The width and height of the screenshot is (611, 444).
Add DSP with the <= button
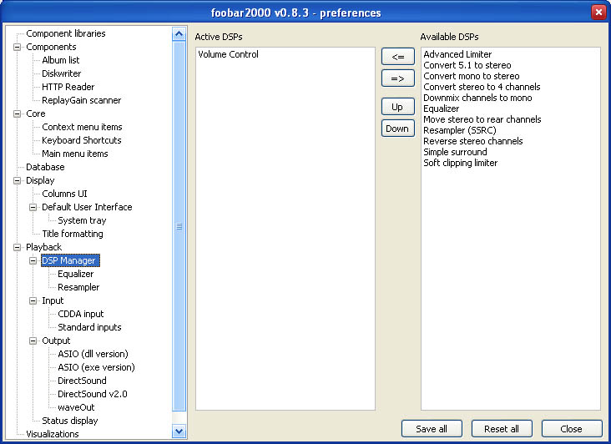click(398, 57)
